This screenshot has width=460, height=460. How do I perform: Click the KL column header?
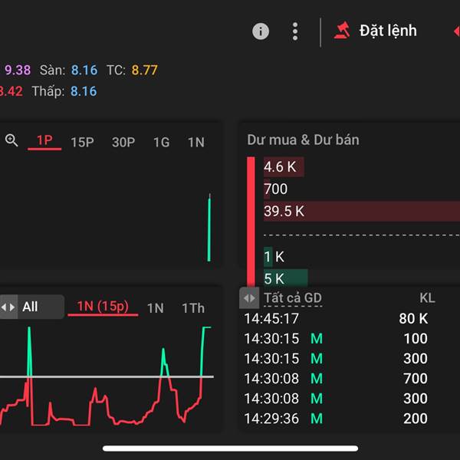point(427,298)
